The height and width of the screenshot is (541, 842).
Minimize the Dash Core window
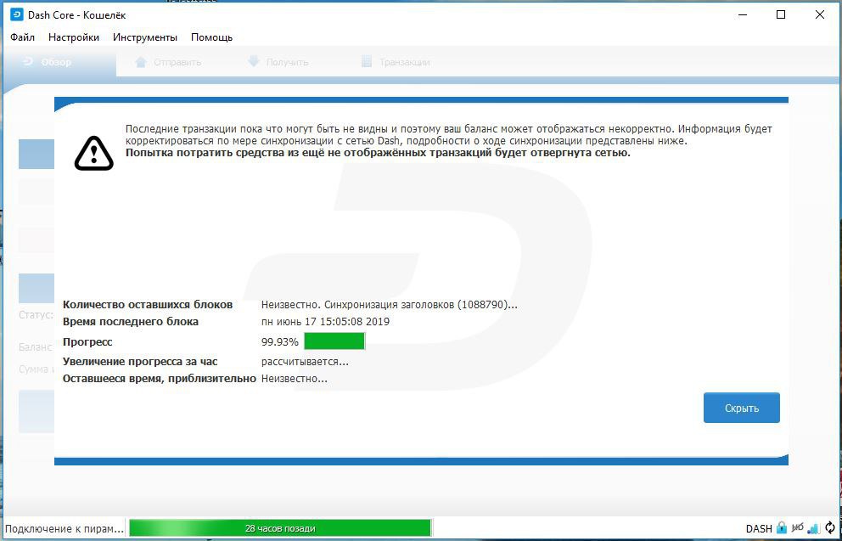[743, 15]
